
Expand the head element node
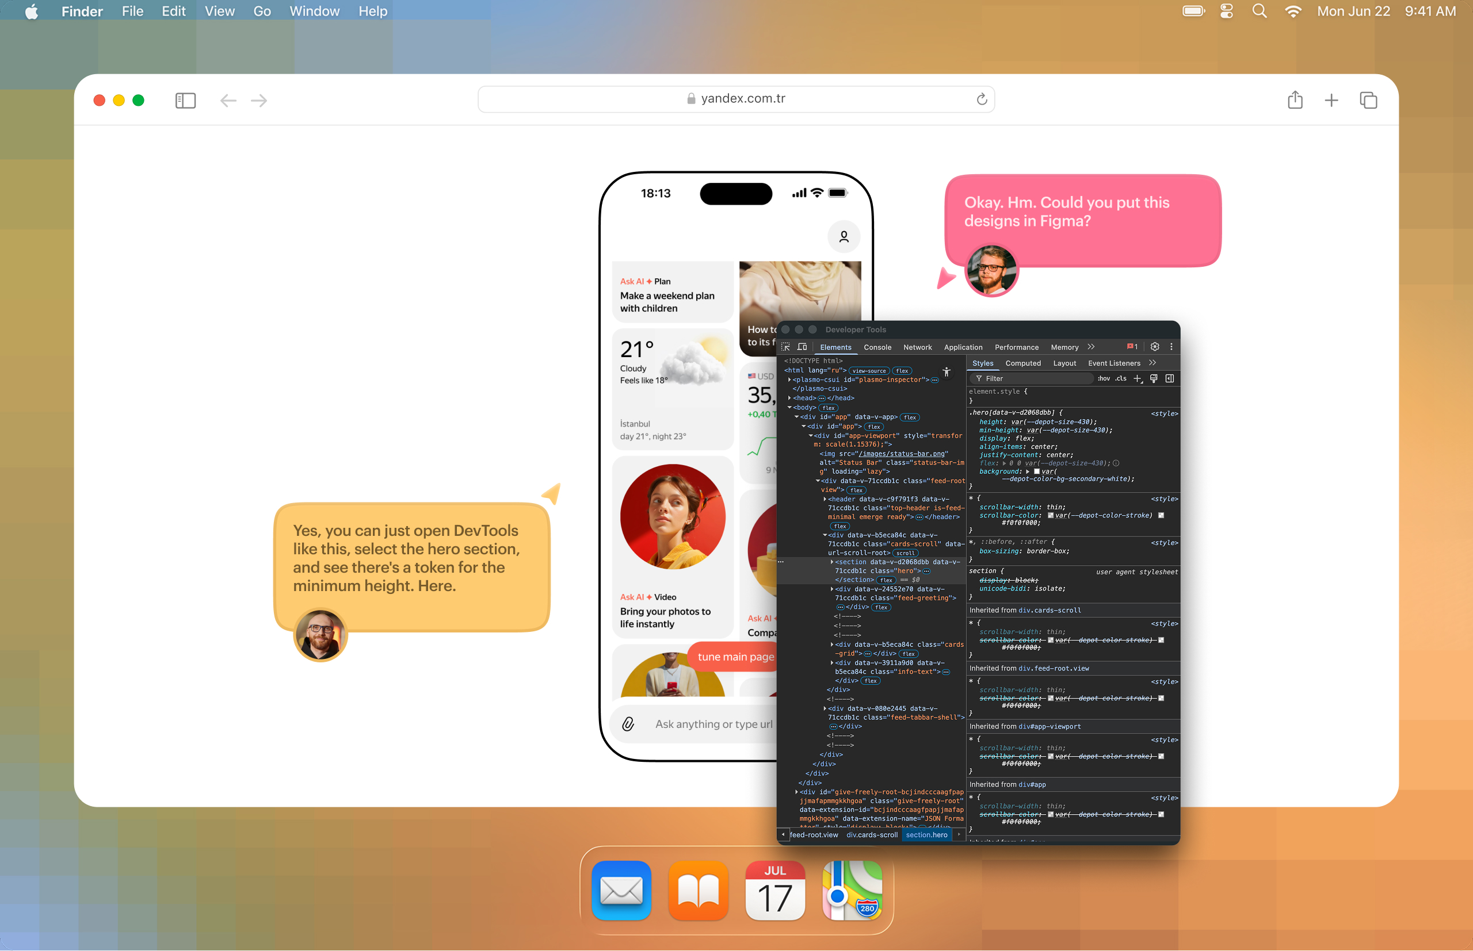tap(789, 398)
